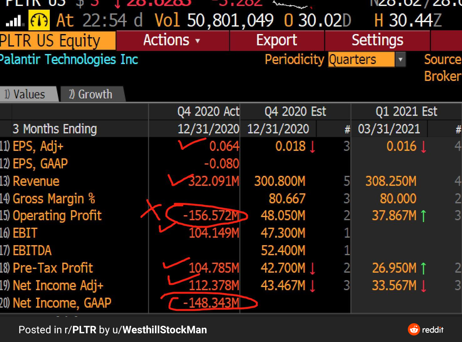This screenshot has height=342, width=462.
Task: Click the 112.378M adjusted net income actual
Action: (214, 285)
